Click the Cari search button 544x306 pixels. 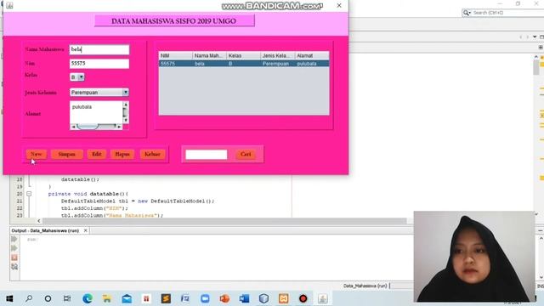pyautogui.click(x=246, y=154)
